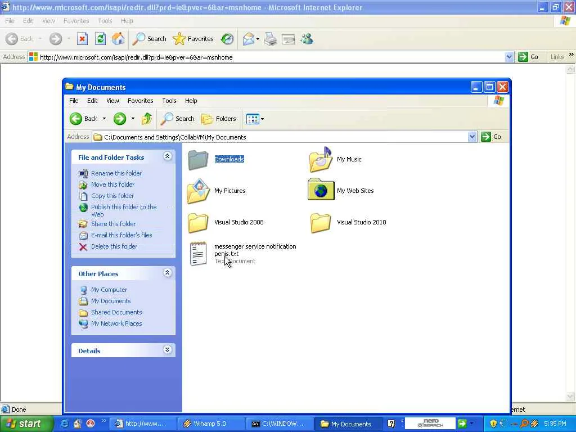Click Home icon in Internet Explorer toolbar
Screen dimensions: 576x432
point(118,39)
